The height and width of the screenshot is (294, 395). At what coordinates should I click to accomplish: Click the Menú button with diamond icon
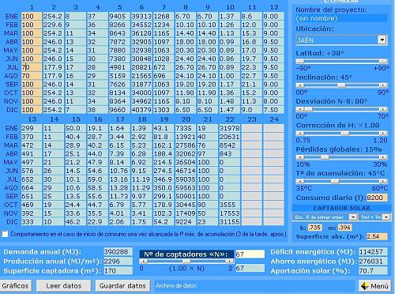tap(374, 286)
